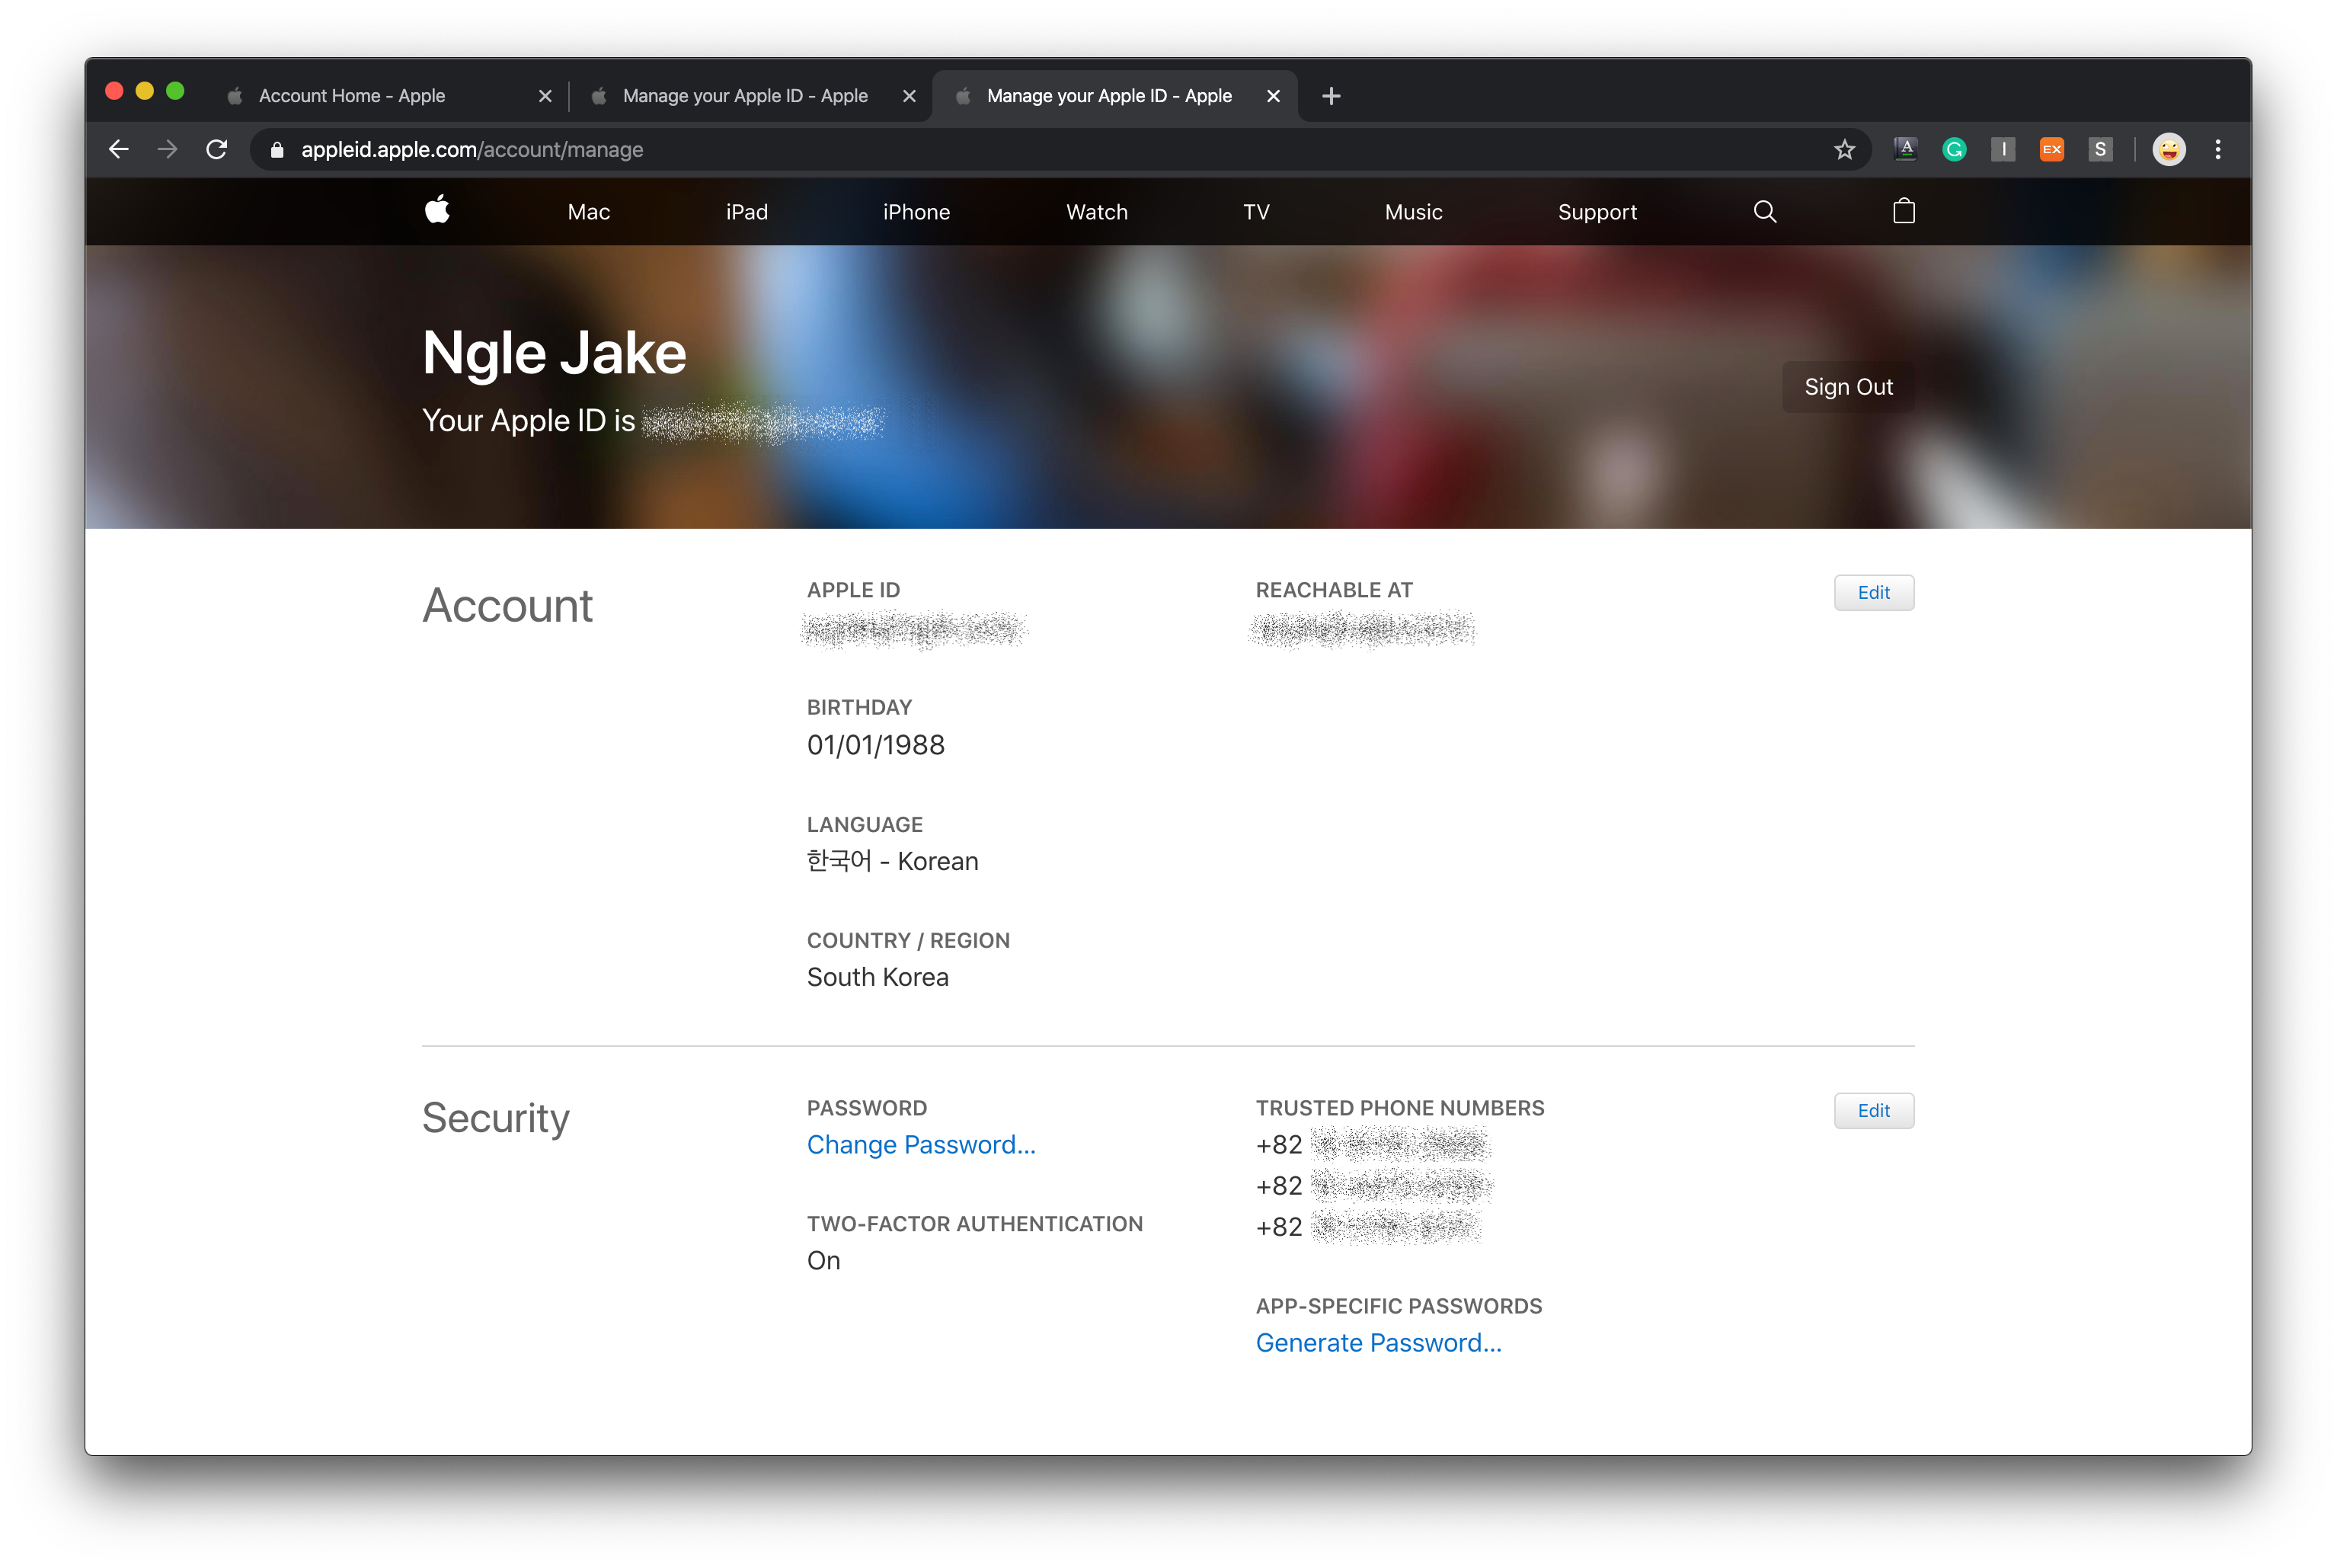Viewport: 2337px width, 1568px height.
Task: Go back with the back arrow
Action: pos(119,150)
